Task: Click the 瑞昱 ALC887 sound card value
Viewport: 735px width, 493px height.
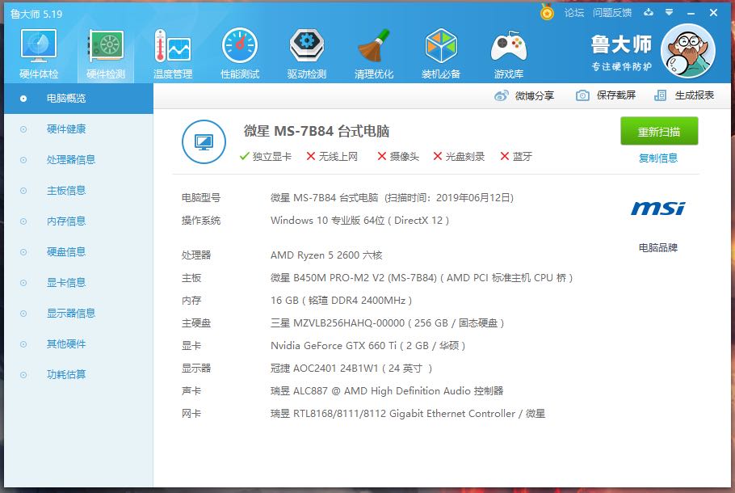Action: (x=387, y=390)
